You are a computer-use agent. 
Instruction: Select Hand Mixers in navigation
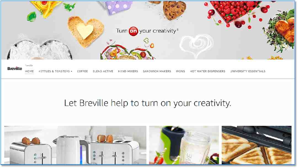128,71
